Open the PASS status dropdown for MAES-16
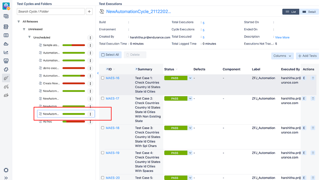This screenshot has width=323, height=180. click(x=190, y=78)
